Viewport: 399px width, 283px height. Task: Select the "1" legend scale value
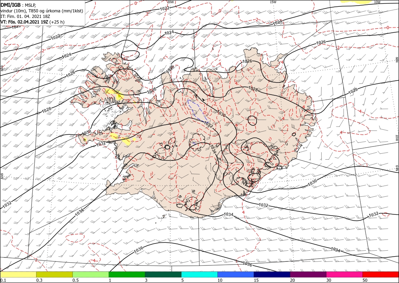[x=110, y=280]
